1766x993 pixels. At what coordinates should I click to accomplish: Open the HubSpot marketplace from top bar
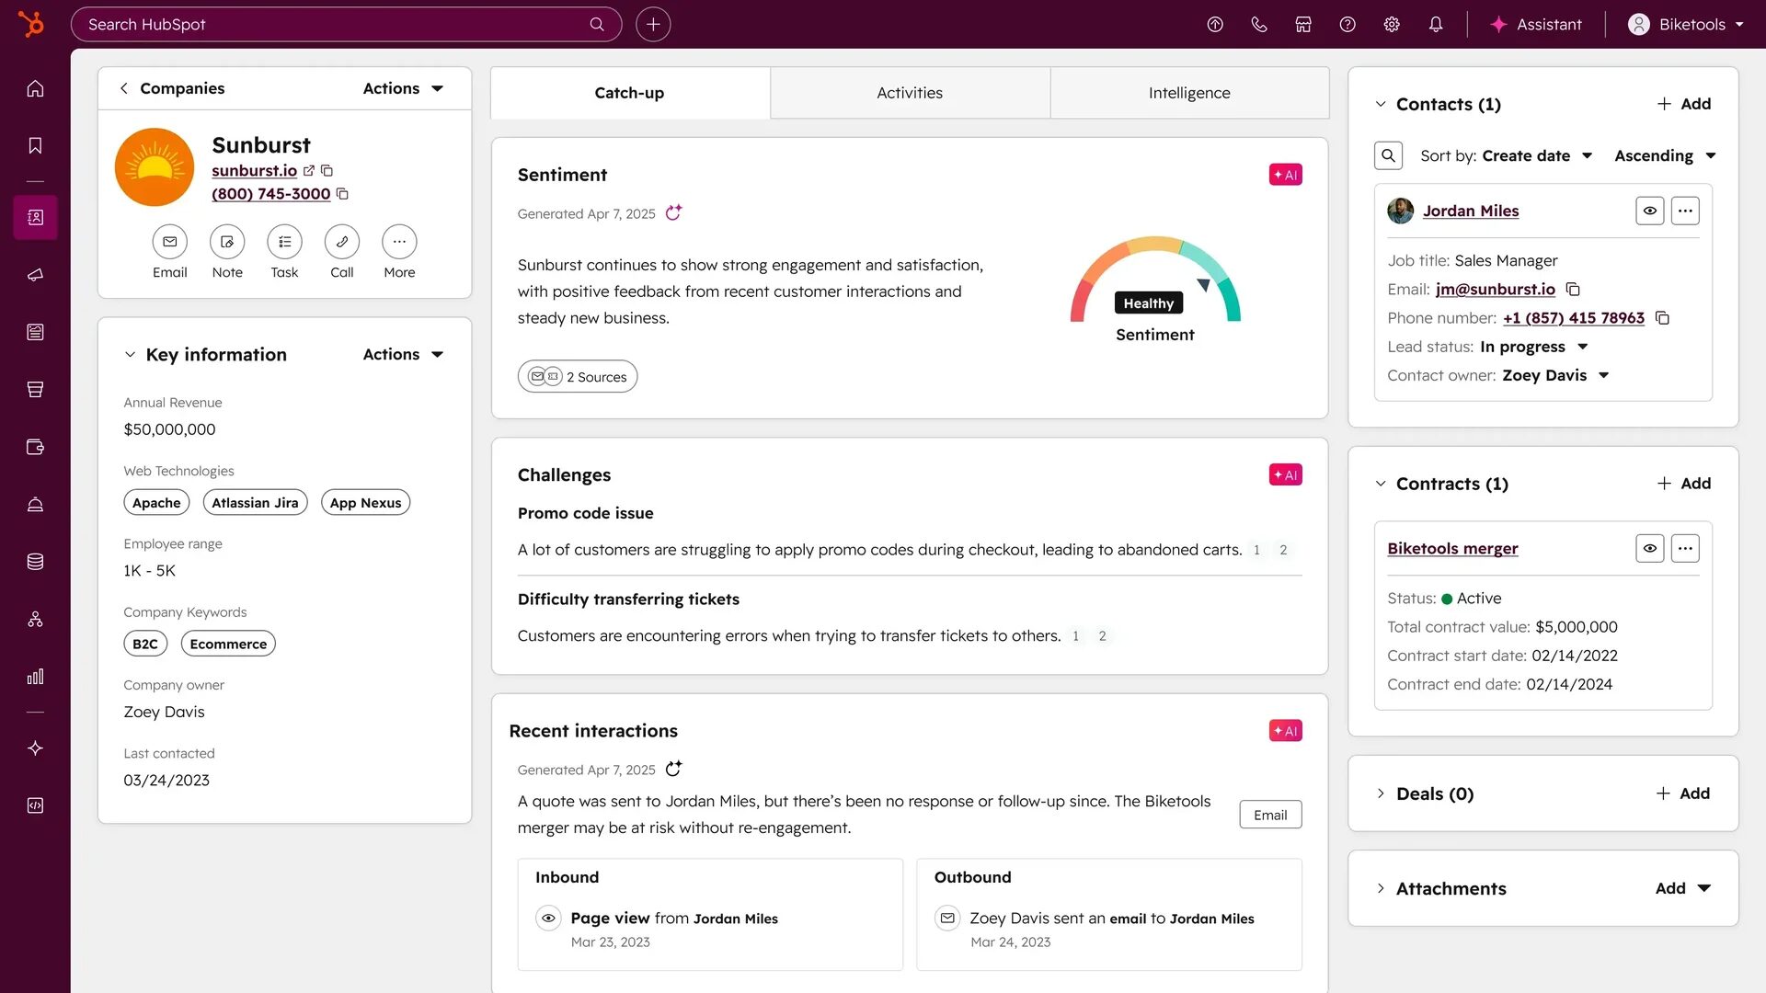tap(1303, 24)
